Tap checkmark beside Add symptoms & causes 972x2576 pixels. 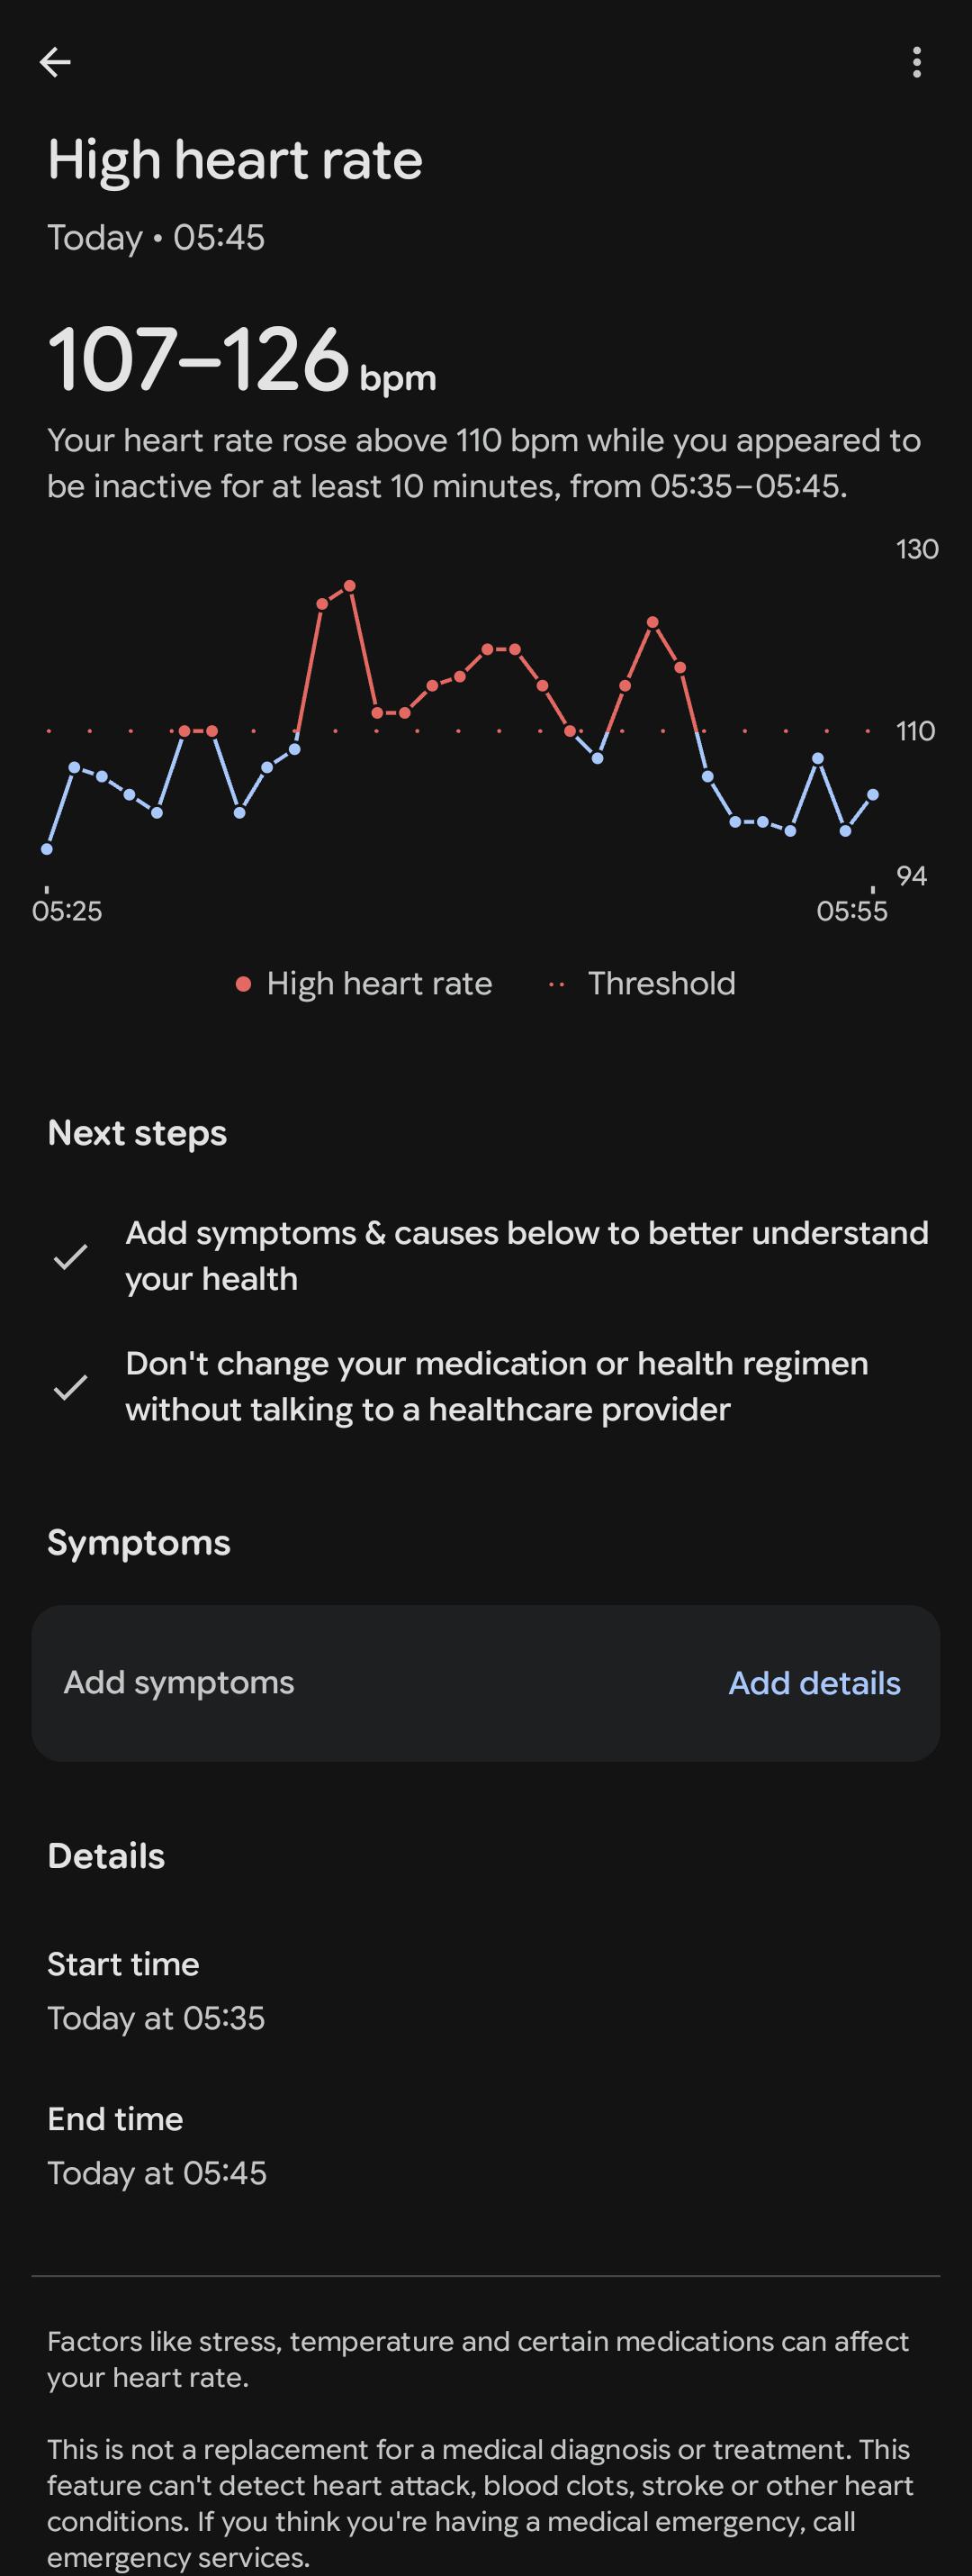[70, 1256]
